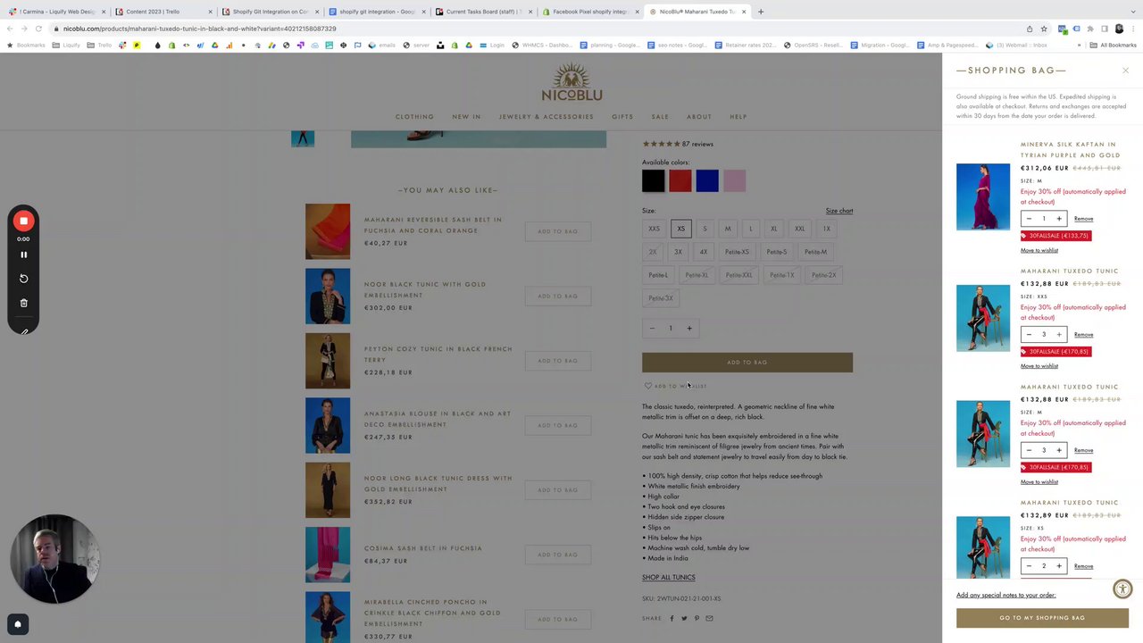Restart the recording with the circular arrow icon
1143x643 pixels.
click(x=23, y=279)
